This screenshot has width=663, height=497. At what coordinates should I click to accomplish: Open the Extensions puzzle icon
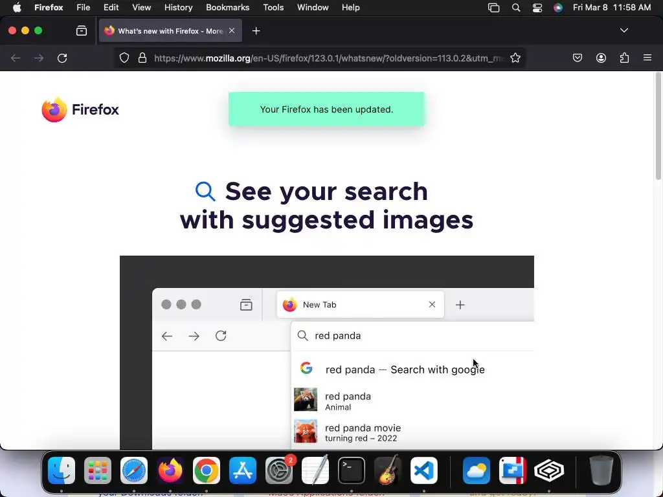pyautogui.click(x=624, y=58)
